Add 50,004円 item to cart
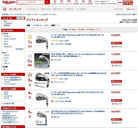138x128 pixels. (x=116, y=119)
